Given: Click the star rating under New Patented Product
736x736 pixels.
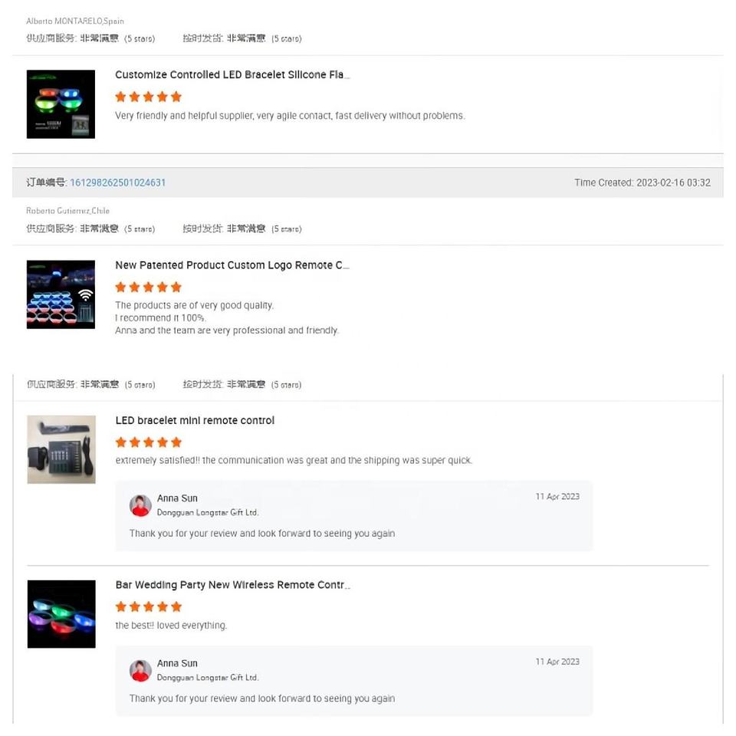Looking at the screenshot, I should (x=148, y=287).
